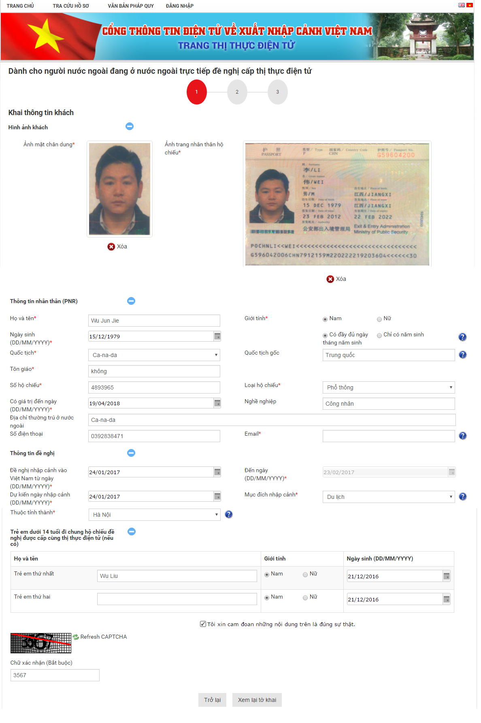The height and width of the screenshot is (723, 481).
Task: Remove passport page image via Xóa icon
Action: click(x=330, y=279)
